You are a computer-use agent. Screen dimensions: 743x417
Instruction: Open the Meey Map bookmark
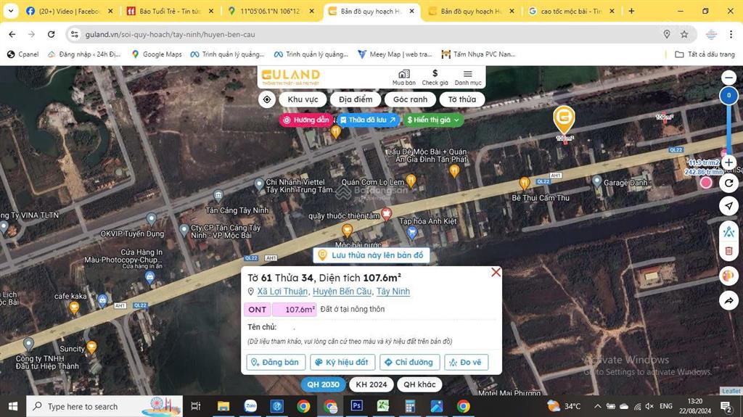[x=395, y=54]
